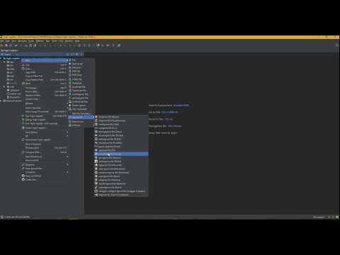
Task: Select the highlighted .ignore file entry
Action: click(x=81, y=118)
